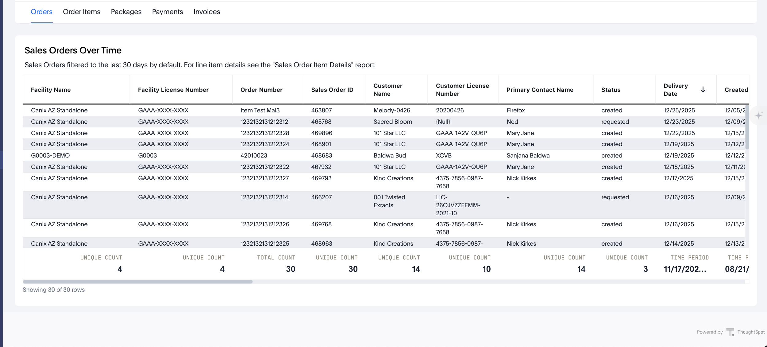Switch to the Order Items tab

coord(82,12)
